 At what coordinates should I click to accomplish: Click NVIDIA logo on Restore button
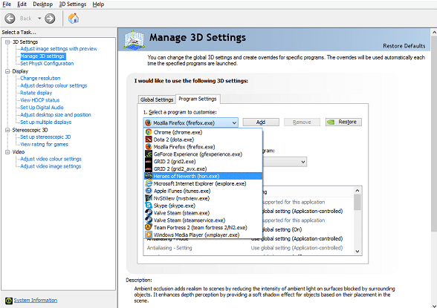(x=331, y=122)
